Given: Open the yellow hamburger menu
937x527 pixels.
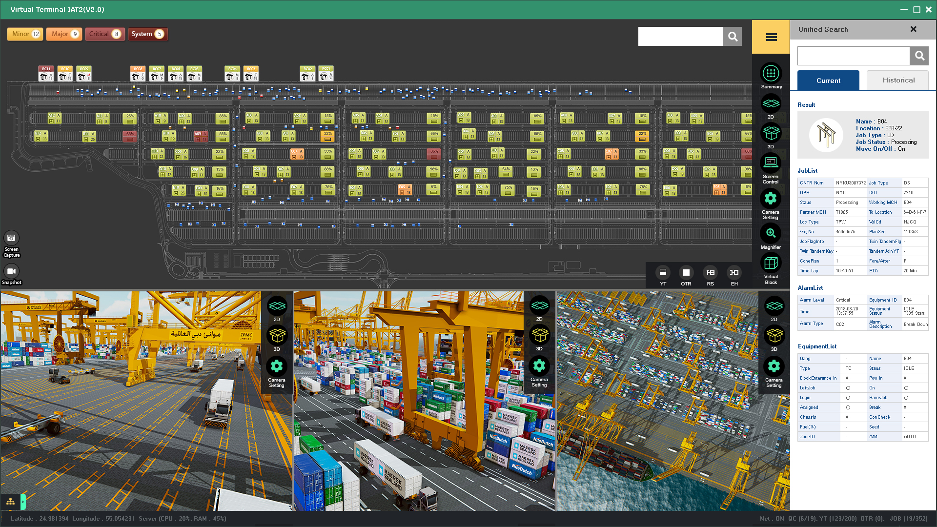Looking at the screenshot, I should 771,37.
